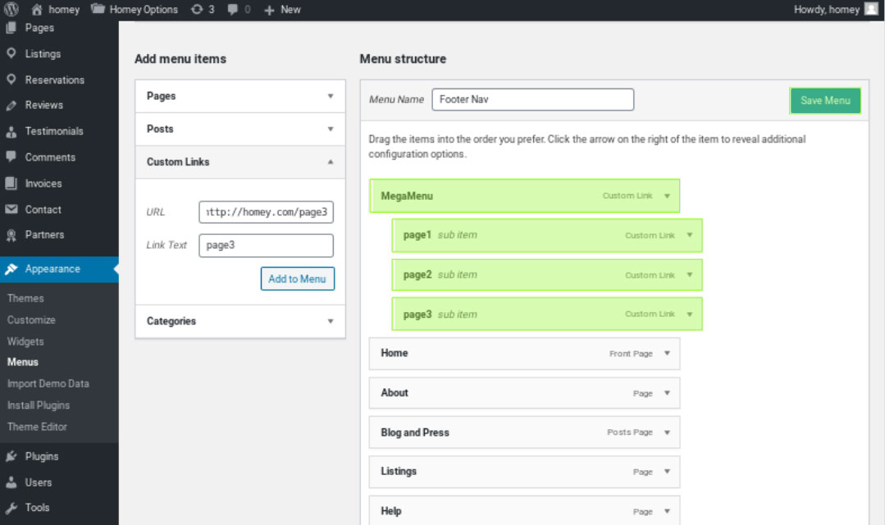Click the Contact envelope icon
This screenshot has height=525, width=885.
[x=11, y=209]
